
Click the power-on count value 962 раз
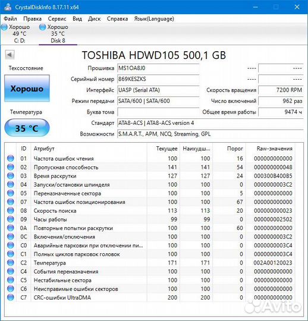(281, 101)
